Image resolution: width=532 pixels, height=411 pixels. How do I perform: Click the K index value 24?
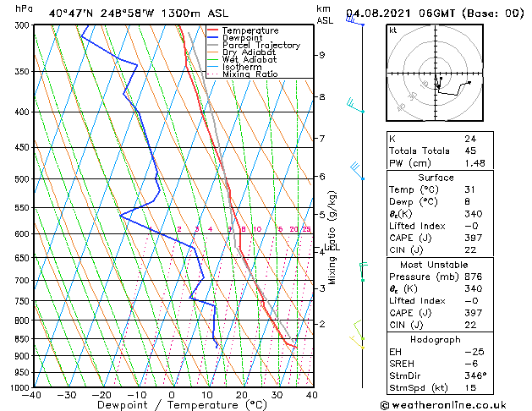point(470,139)
